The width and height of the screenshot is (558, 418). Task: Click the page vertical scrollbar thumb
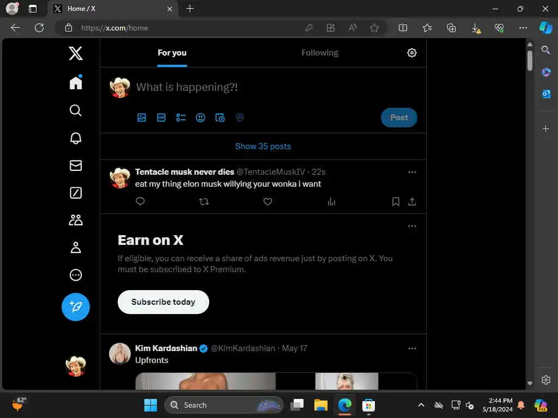(x=530, y=60)
